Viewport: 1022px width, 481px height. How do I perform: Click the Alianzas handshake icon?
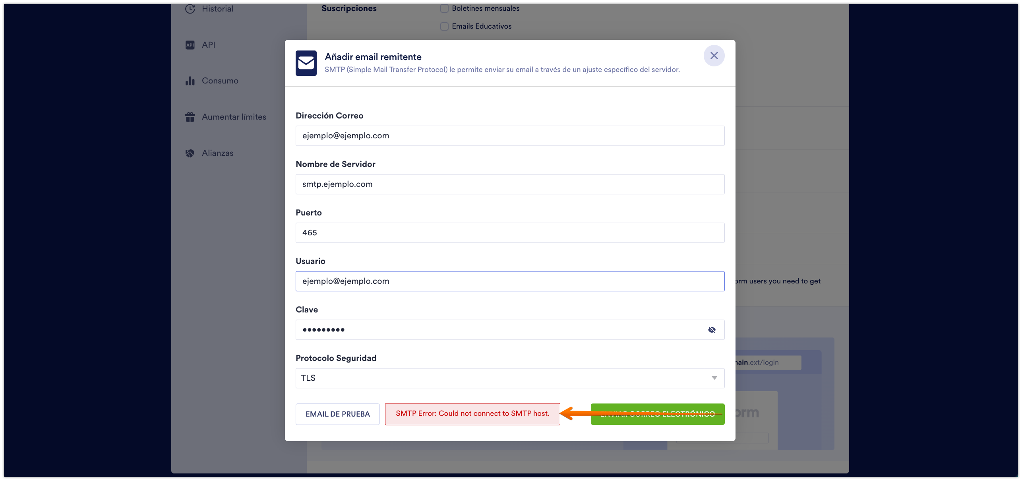point(190,153)
